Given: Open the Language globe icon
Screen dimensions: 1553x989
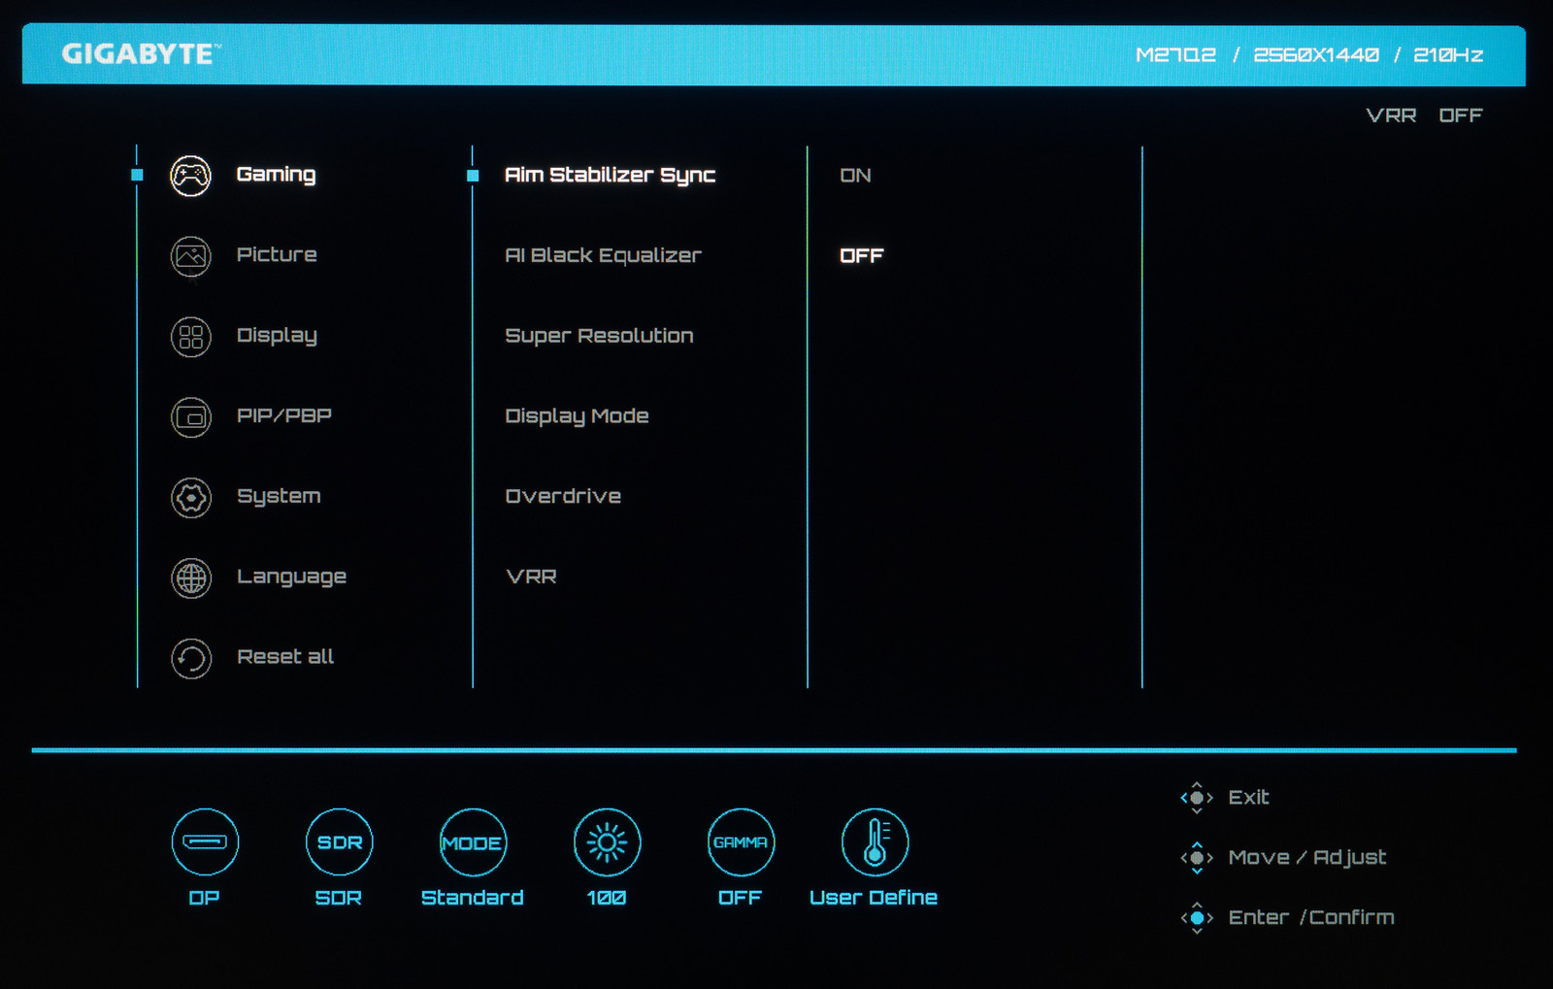Looking at the screenshot, I should [x=191, y=578].
